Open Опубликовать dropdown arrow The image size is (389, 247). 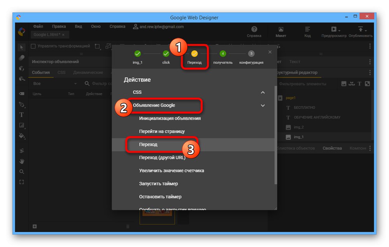(366, 30)
